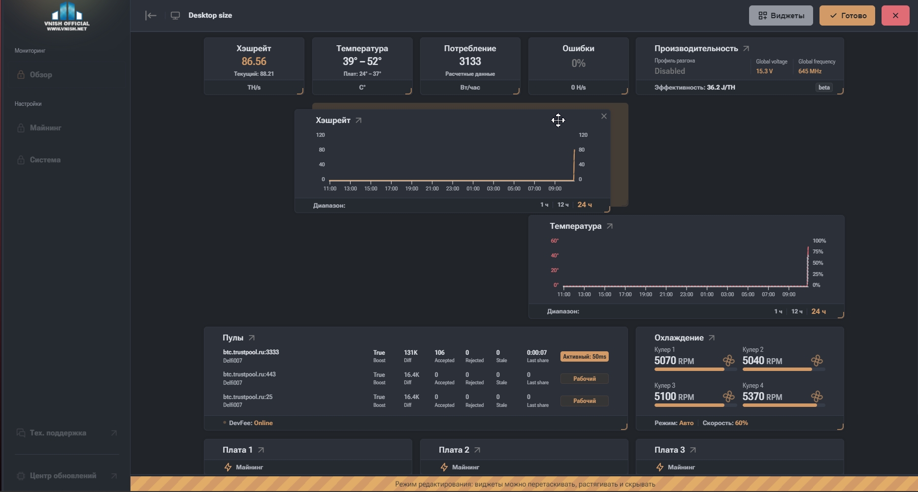Click lightning icon in Плата 2

pyautogui.click(x=444, y=467)
